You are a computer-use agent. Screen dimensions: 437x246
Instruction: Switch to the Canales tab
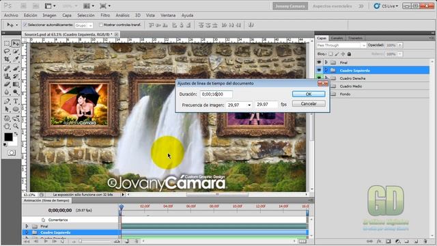[x=337, y=38]
